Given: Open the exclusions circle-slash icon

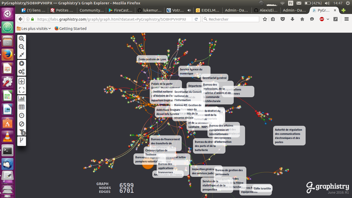Looking at the screenshot, I should click(22, 124).
